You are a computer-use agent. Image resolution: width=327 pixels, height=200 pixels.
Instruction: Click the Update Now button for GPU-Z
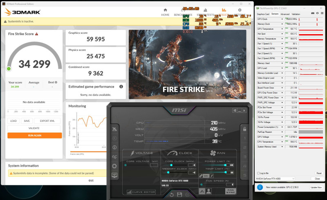click(x=316, y=187)
